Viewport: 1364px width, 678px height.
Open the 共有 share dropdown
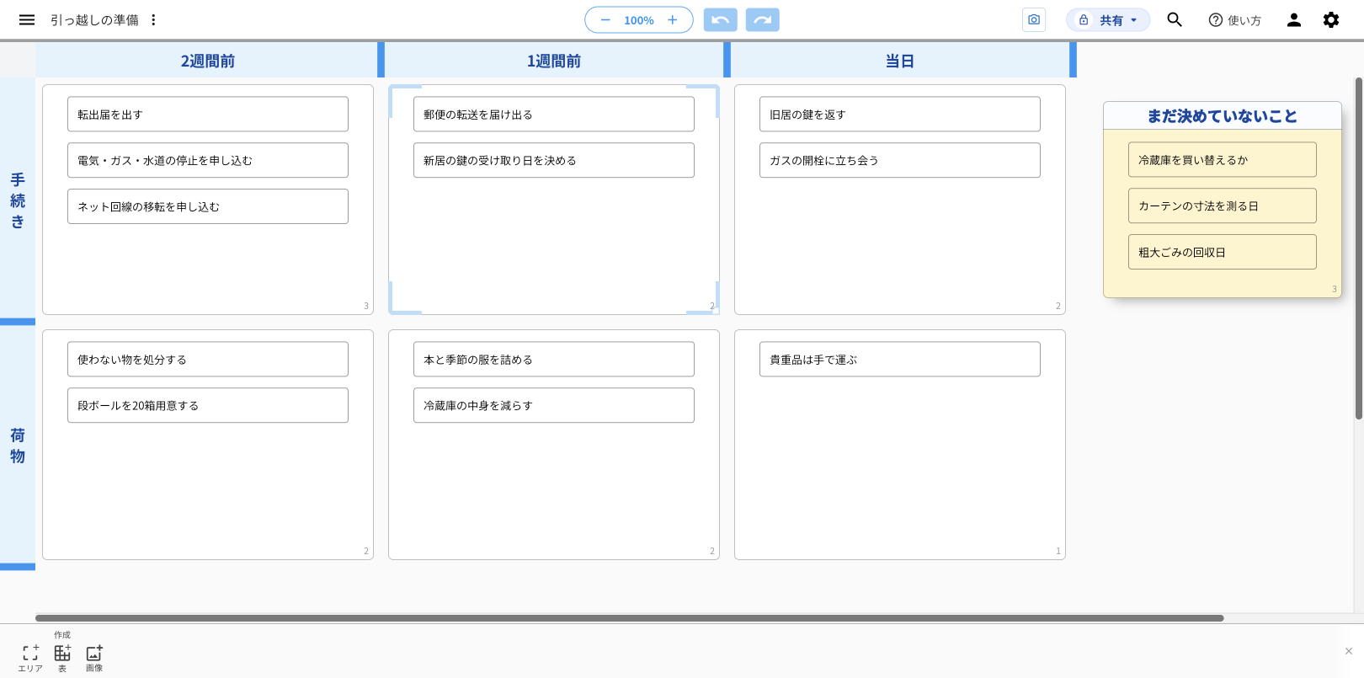click(x=1108, y=19)
